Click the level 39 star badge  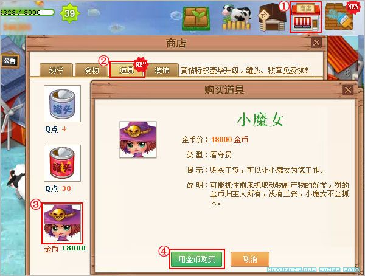pos(69,13)
